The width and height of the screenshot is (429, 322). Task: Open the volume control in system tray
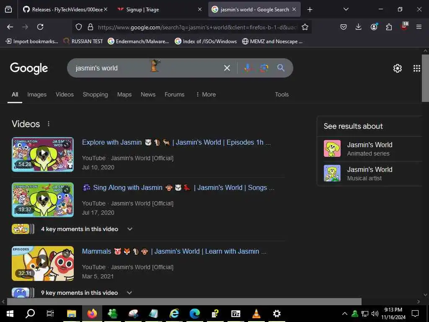click(x=375, y=314)
